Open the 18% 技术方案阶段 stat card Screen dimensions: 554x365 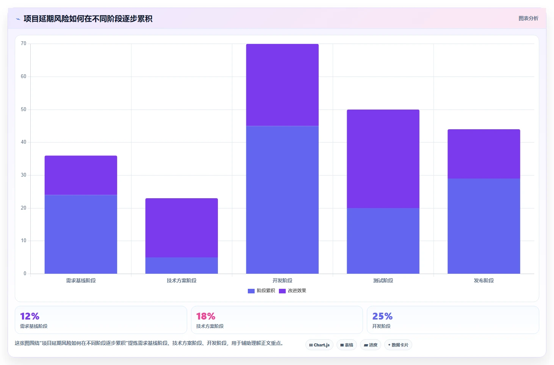tap(277, 320)
